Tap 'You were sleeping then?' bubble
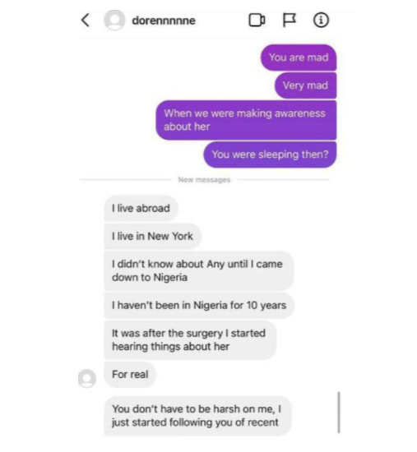This screenshot has height=452, width=417. pyautogui.click(x=270, y=155)
